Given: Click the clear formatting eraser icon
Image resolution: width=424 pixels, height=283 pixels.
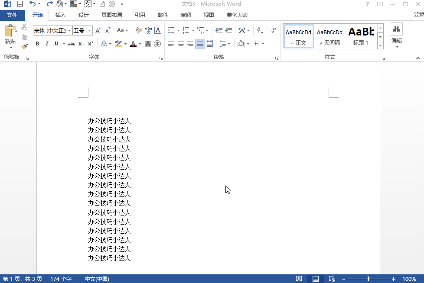Looking at the screenshot, I should (139, 30).
